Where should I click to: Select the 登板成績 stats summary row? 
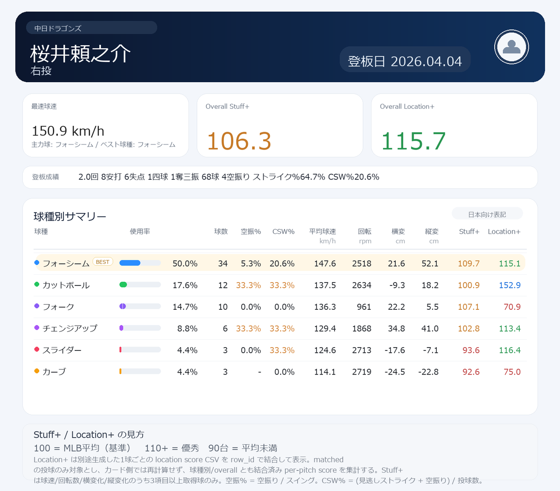(280, 177)
